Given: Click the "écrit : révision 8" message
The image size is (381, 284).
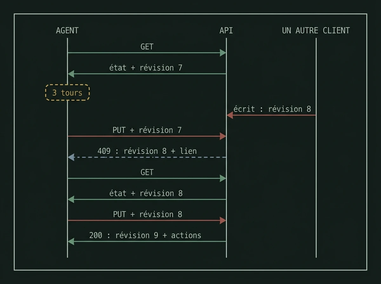Looking at the screenshot, I should (x=272, y=109).
